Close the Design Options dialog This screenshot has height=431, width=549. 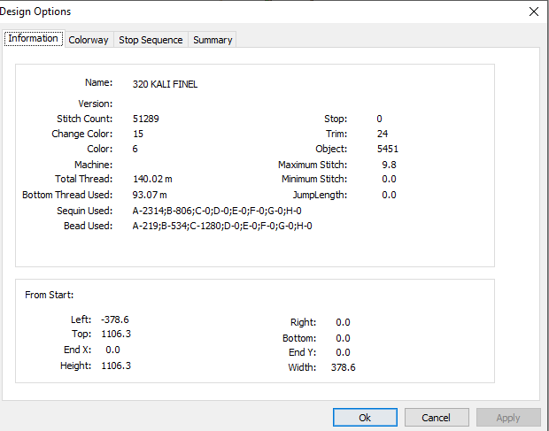click(534, 12)
